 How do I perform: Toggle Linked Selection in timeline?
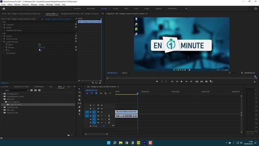pyautogui.click(x=96, y=93)
